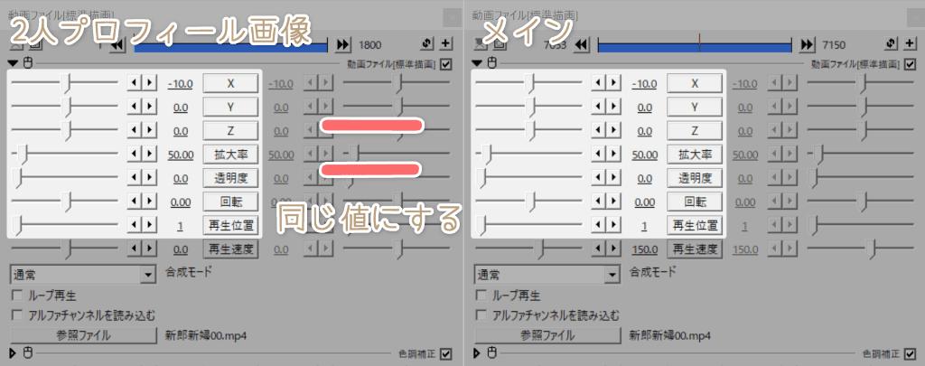Increase 拡大率 via right arrow, メイン window

tap(613, 154)
